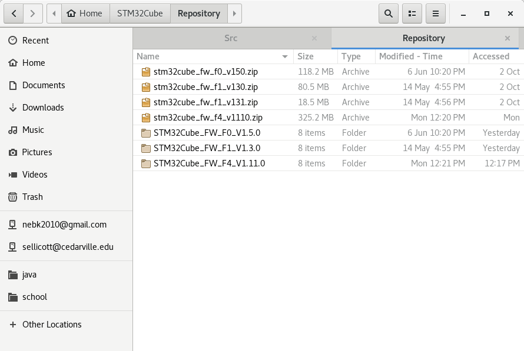Sort by the Type column header
Viewport: 524px width, 351px height.
tap(356, 56)
